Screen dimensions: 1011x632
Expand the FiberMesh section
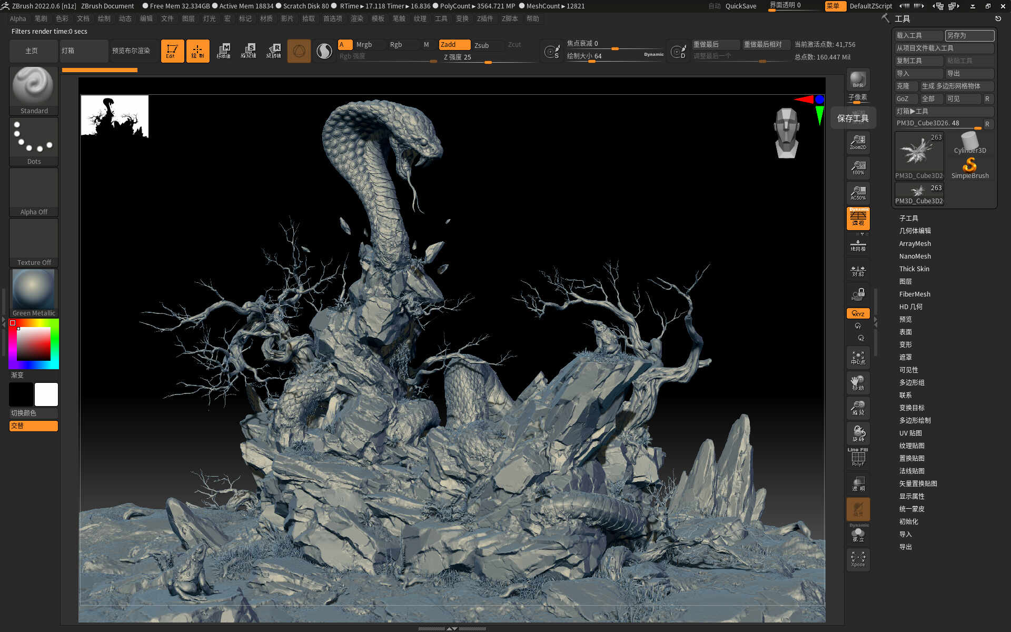[914, 294]
